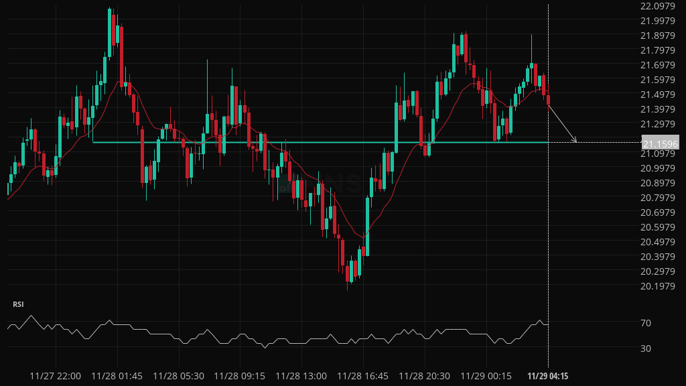Viewport: 686px width, 386px height.
Task: Click the 22.0979 top price label
Action: [x=657, y=6]
